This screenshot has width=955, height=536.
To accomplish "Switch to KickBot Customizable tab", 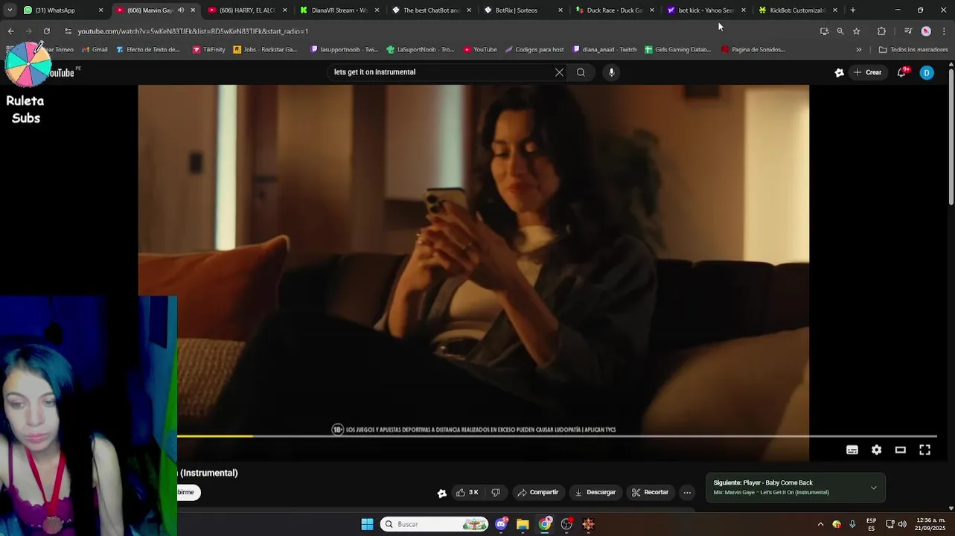I will [796, 10].
